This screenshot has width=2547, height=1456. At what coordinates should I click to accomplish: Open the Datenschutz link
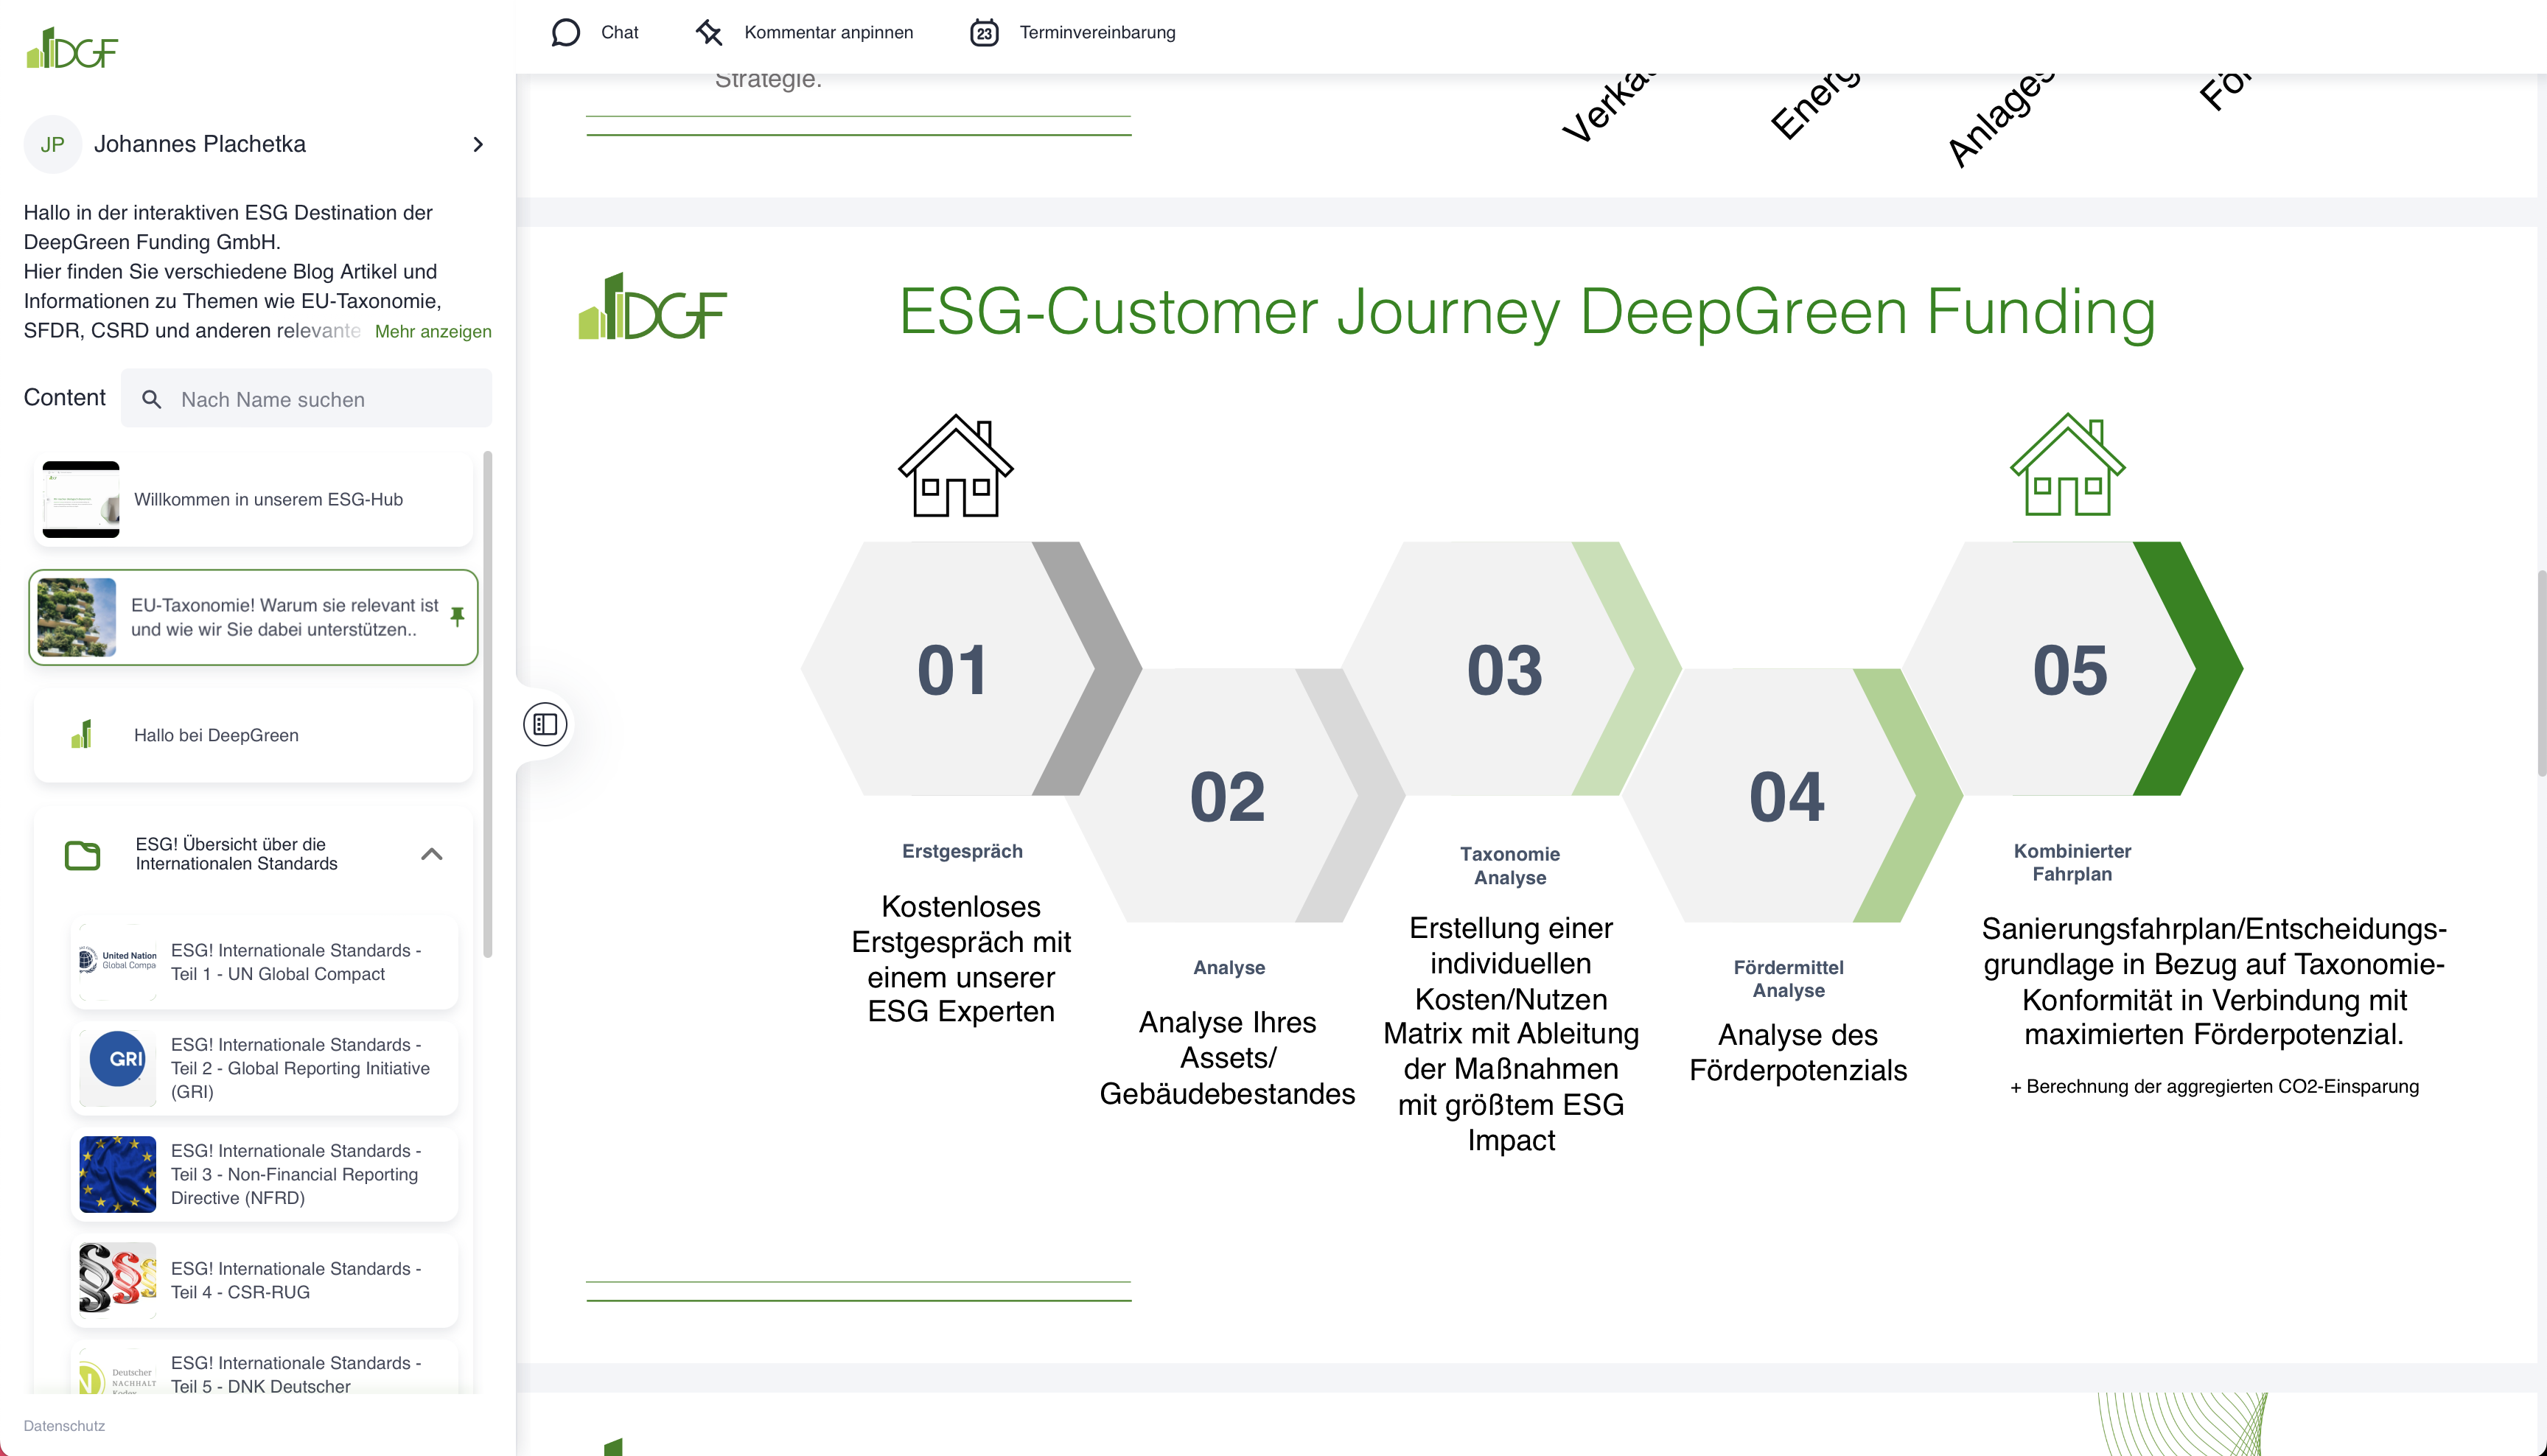pyautogui.click(x=64, y=1425)
